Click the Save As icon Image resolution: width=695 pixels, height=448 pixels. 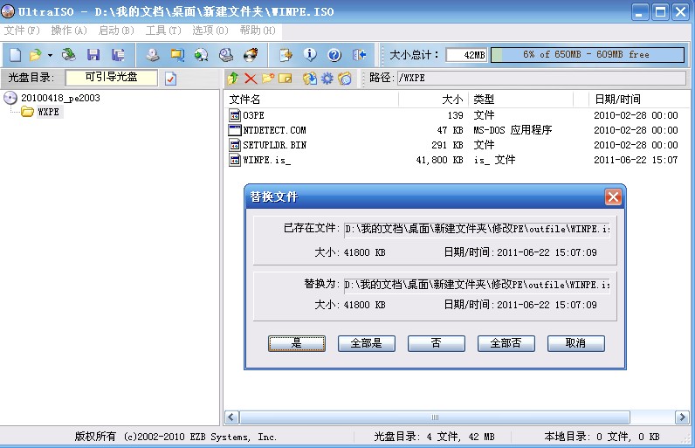pos(118,55)
